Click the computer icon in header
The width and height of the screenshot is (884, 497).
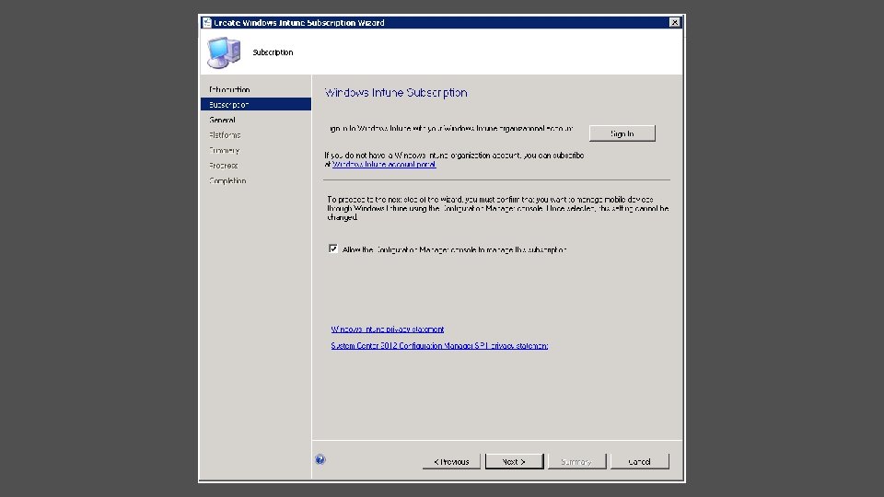[224, 52]
